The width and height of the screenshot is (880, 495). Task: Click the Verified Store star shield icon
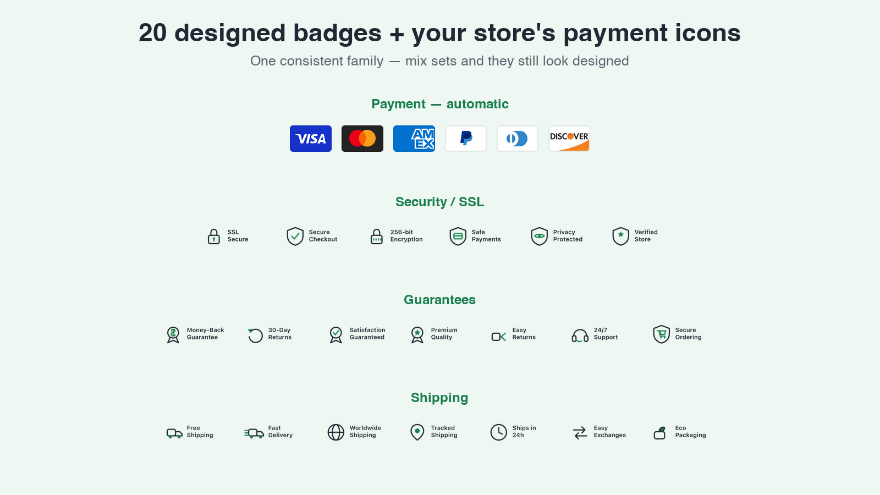click(x=621, y=237)
